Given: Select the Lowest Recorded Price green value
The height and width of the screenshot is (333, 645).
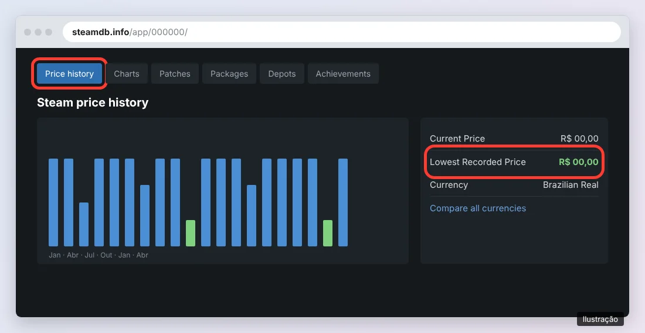Looking at the screenshot, I should pyautogui.click(x=578, y=162).
